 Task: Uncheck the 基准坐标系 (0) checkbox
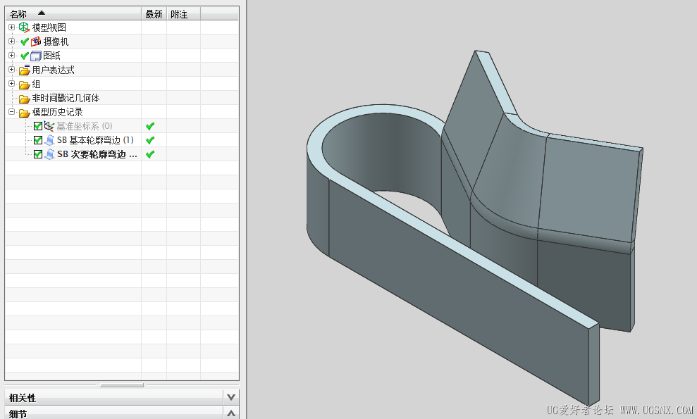pos(38,126)
